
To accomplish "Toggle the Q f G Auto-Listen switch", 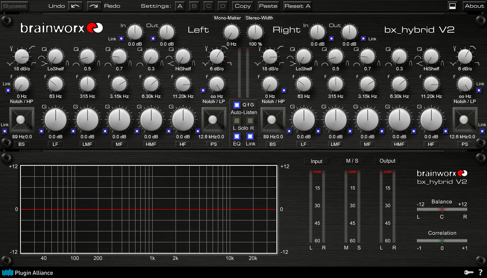I will (237, 105).
